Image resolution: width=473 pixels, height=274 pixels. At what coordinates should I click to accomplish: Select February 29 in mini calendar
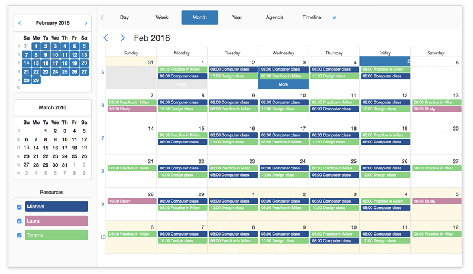[36, 80]
